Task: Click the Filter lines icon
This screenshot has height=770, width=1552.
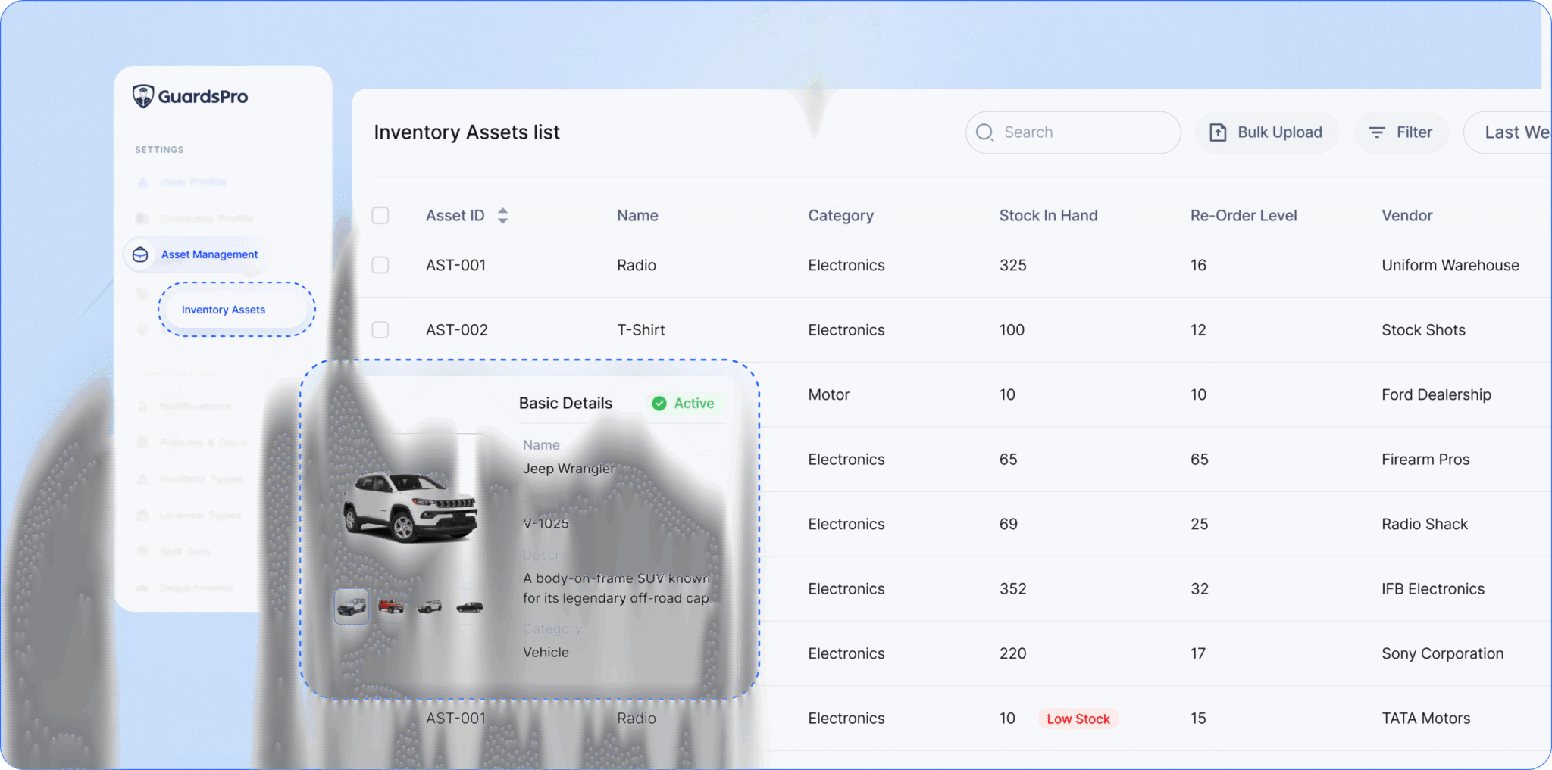Action: pyautogui.click(x=1377, y=132)
